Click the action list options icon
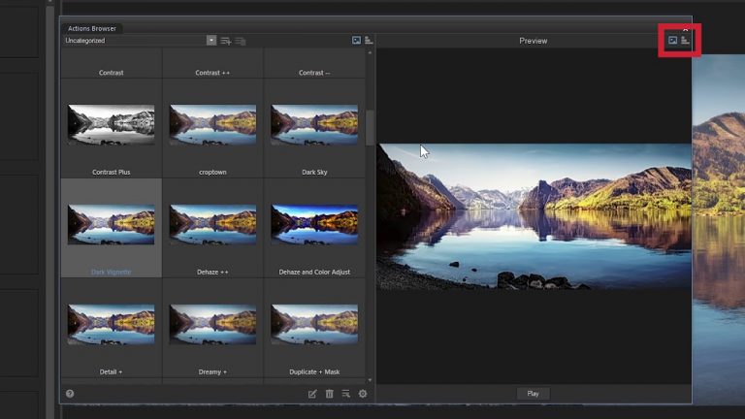The height and width of the screenshot is (419, 745). [x=345, y=394]
